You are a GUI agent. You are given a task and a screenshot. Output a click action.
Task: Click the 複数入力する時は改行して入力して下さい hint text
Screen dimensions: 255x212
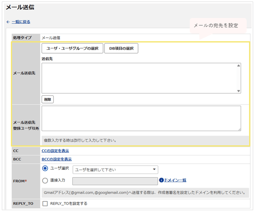pos(80,140)
